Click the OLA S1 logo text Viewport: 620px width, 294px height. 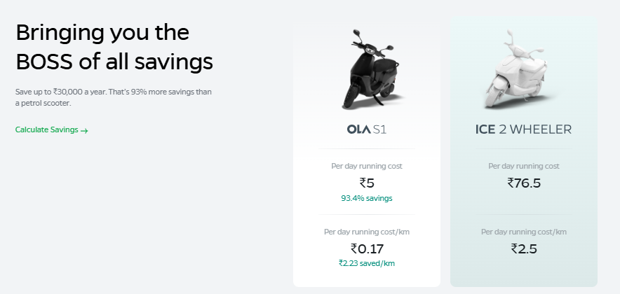[x=367, y=129]
